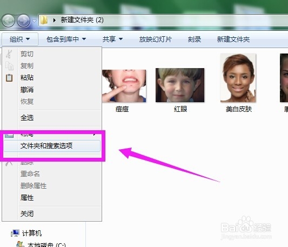
Task: Create folder via 新建文件夹 toolbar button
Action: coord(233,39)
